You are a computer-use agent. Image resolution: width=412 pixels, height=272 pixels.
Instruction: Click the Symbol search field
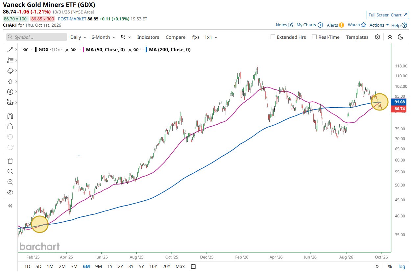pos(36,37)
